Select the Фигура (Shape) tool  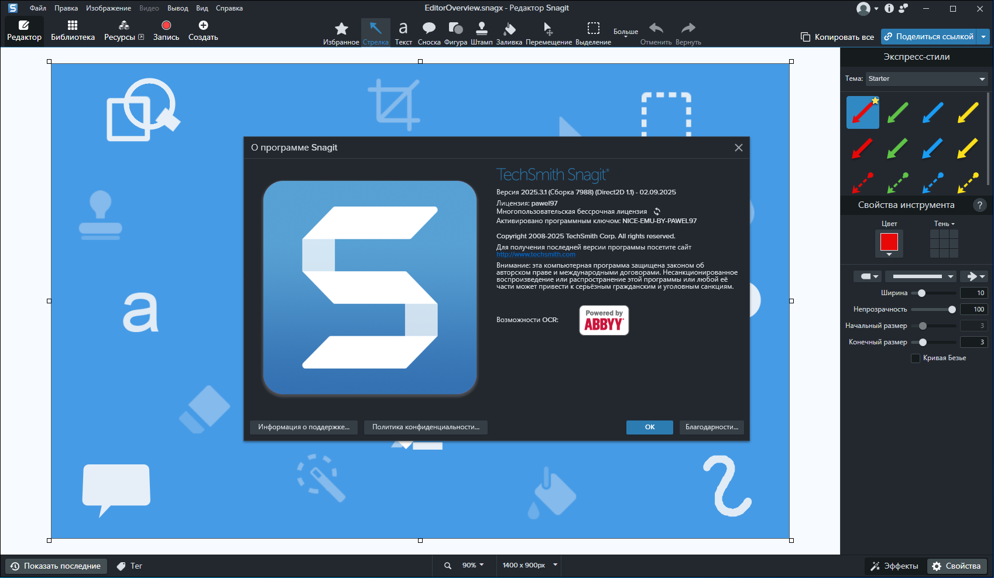click(x=455, y=33)
